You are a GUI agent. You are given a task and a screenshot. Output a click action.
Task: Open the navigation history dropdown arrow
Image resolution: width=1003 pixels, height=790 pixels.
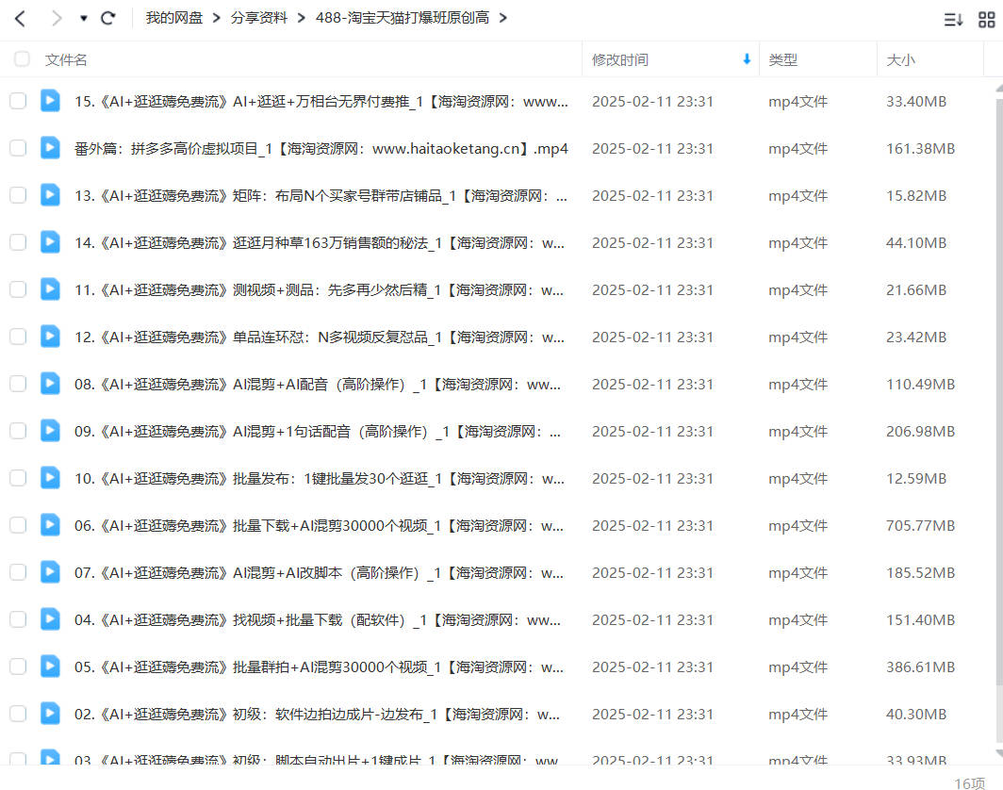[83, 19]
